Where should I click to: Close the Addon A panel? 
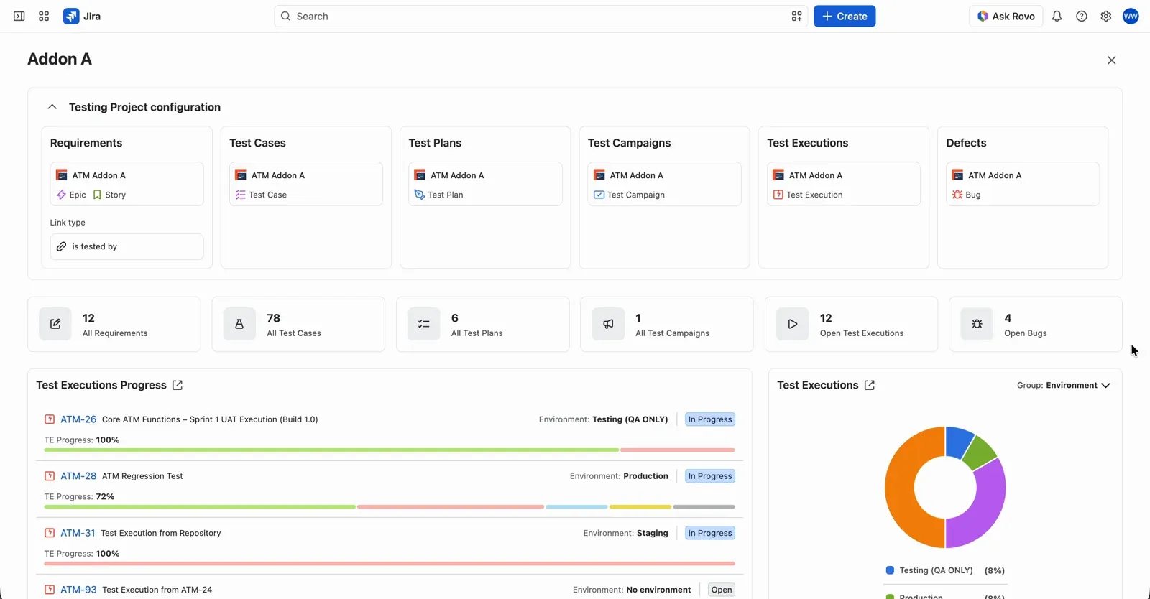coord(1111,60)
